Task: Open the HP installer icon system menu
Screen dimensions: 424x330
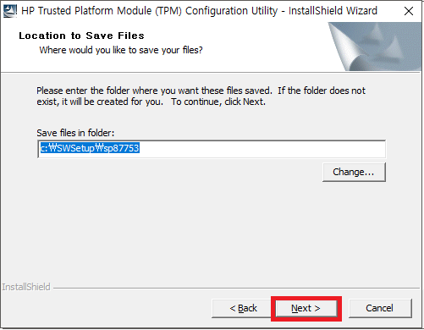Action: tap(10, 11)
